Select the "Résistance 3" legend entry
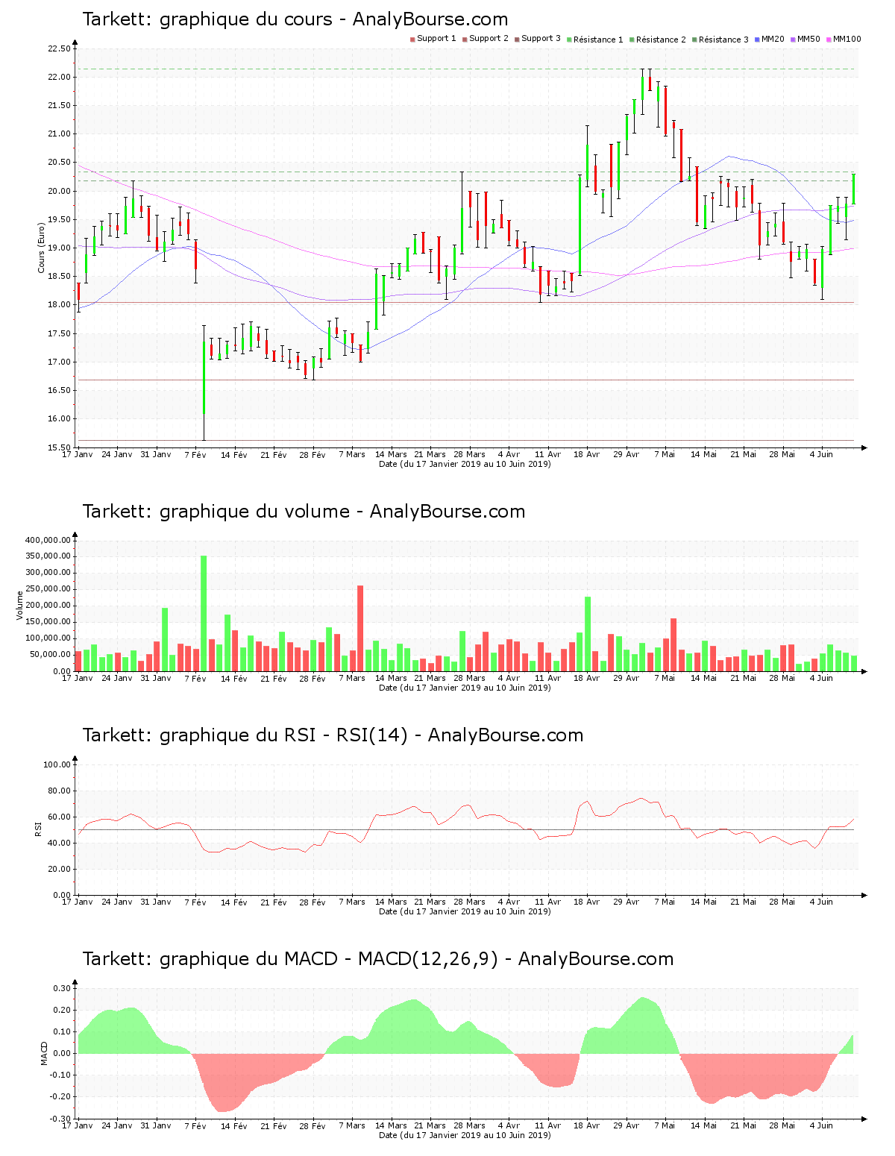Viewport: 895px width, 1156px height. click(x=720, y=39)
